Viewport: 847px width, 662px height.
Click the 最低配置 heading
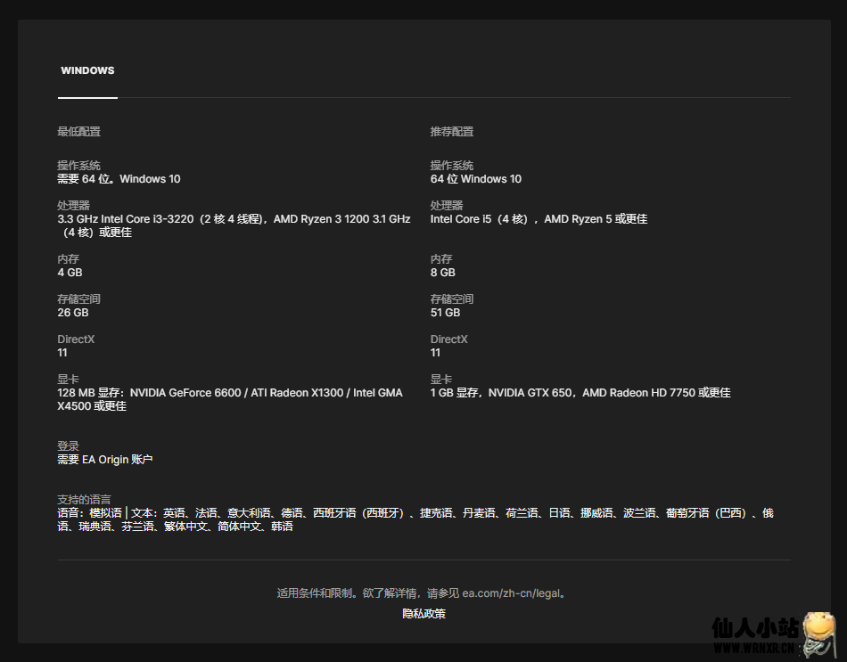point(78,132)
